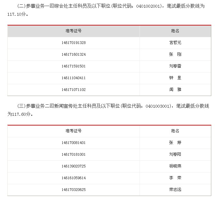The width and height of the screenshot is (216, 198).
Task: Click 准考证号 header in first table
Action: [x=74, y=31]
